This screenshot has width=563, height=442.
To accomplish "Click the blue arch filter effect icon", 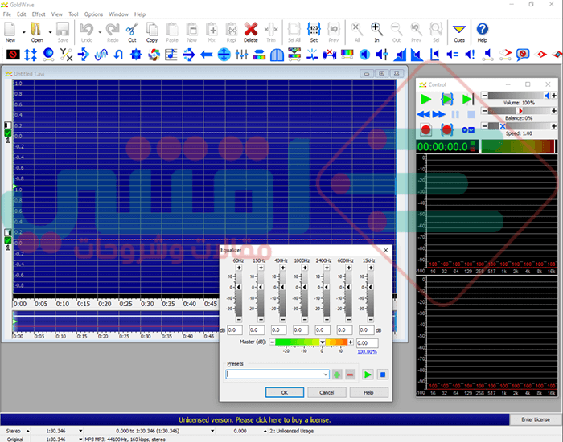I will coord(277,55).
